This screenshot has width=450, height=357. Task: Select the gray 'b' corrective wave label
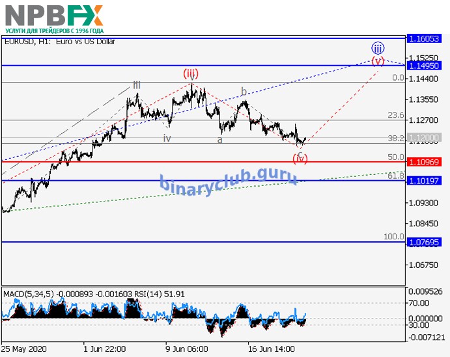pos(244,92)
